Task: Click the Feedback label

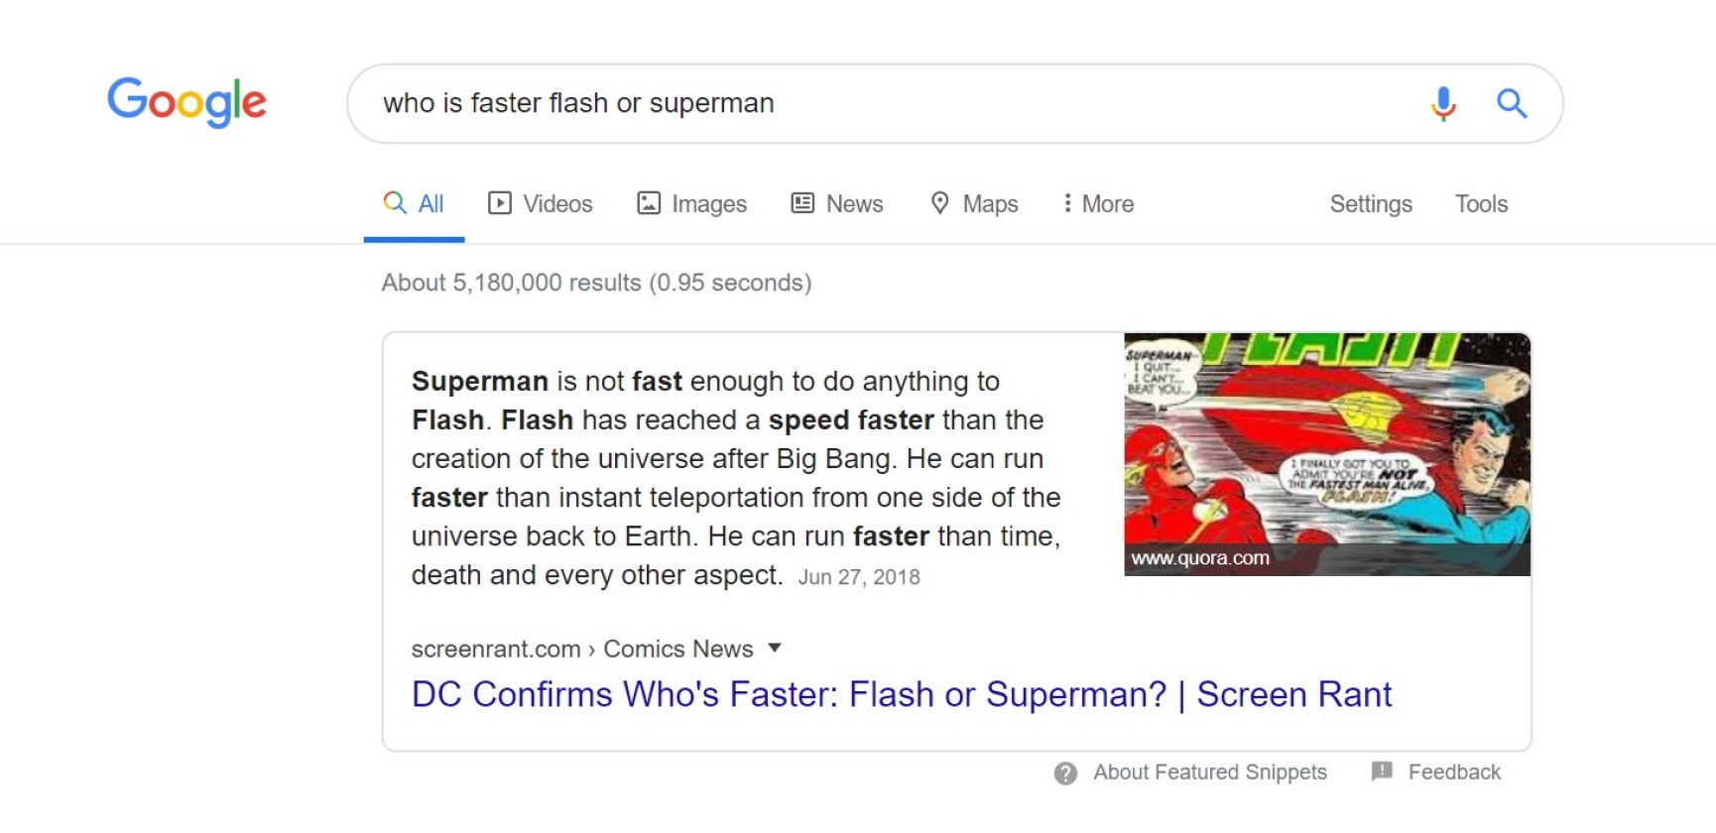Action: click(1454, 772)
